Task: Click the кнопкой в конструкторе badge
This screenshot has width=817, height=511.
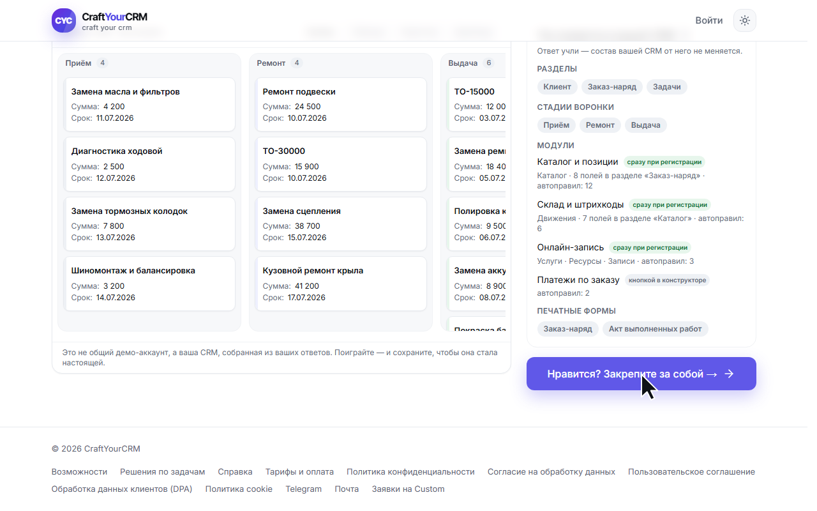Action: point(667,280)
